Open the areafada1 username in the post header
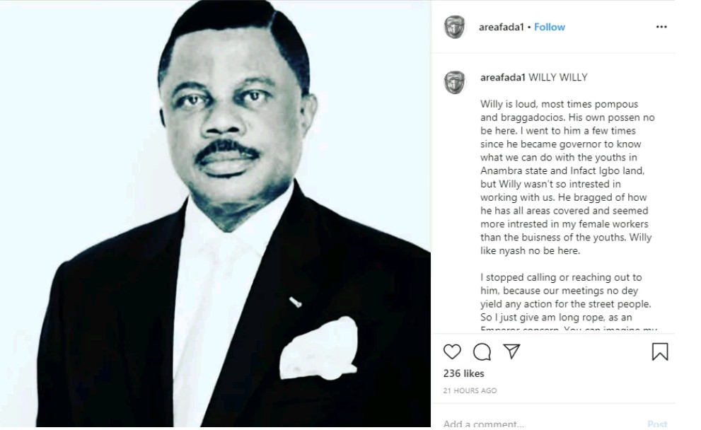Screen dimensions: 701x430 (x=503, y=27)
